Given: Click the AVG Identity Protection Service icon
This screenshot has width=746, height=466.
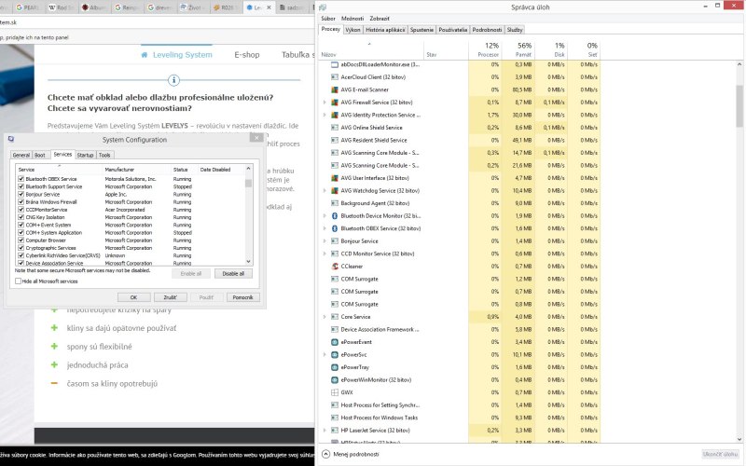Looking at the screenshot, I should pyautogui.click(x=335, y=115).
